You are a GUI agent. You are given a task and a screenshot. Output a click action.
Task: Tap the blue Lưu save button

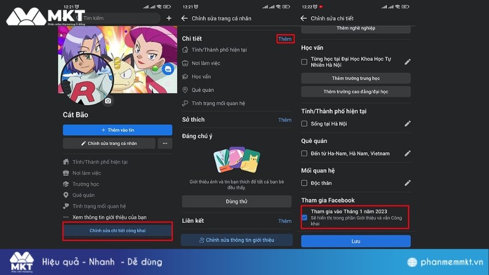coord(356,241)
